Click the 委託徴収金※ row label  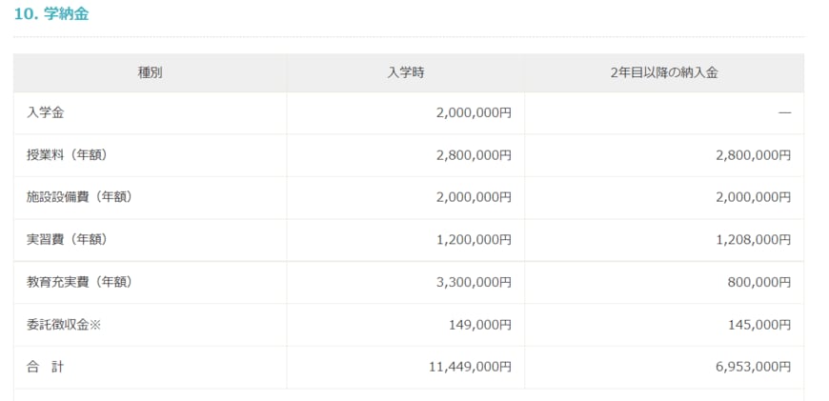pyautogui.click(x=64, y=325)
